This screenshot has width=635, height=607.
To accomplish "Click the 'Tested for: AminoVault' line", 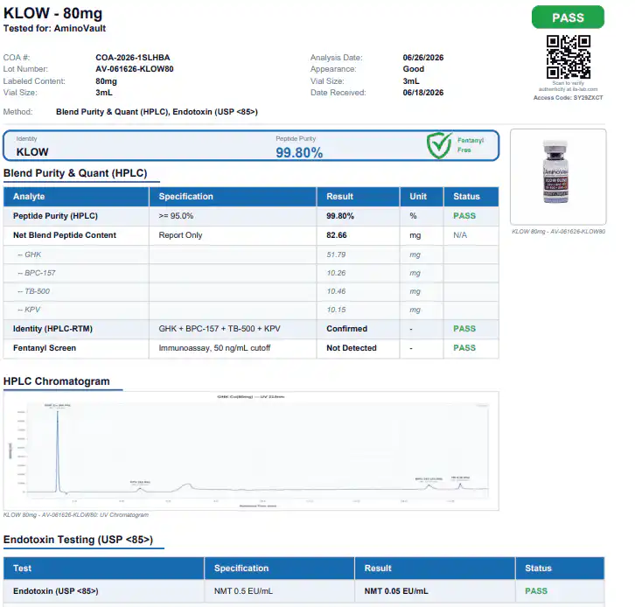I will point(55,28).
